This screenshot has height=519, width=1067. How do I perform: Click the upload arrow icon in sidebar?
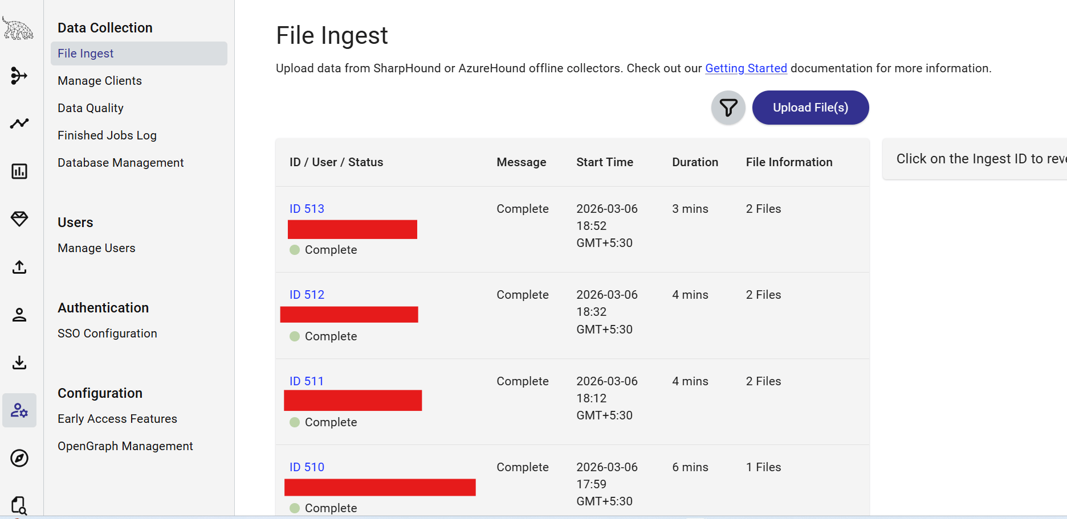click(x=19, y=267)
